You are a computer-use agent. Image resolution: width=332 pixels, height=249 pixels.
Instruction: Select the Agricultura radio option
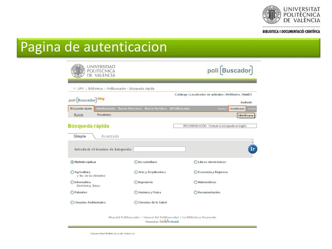point(72,172)
